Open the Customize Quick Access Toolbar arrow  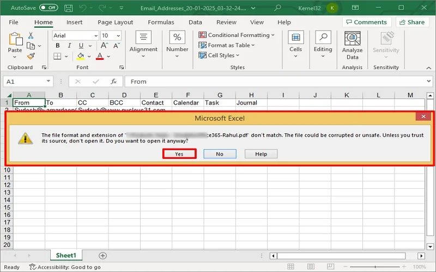pyautogui.click(x=121, y=8)
